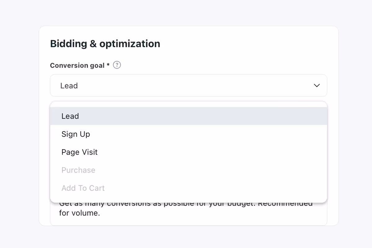Click the Bidding & optimization heading

[105, 43]
